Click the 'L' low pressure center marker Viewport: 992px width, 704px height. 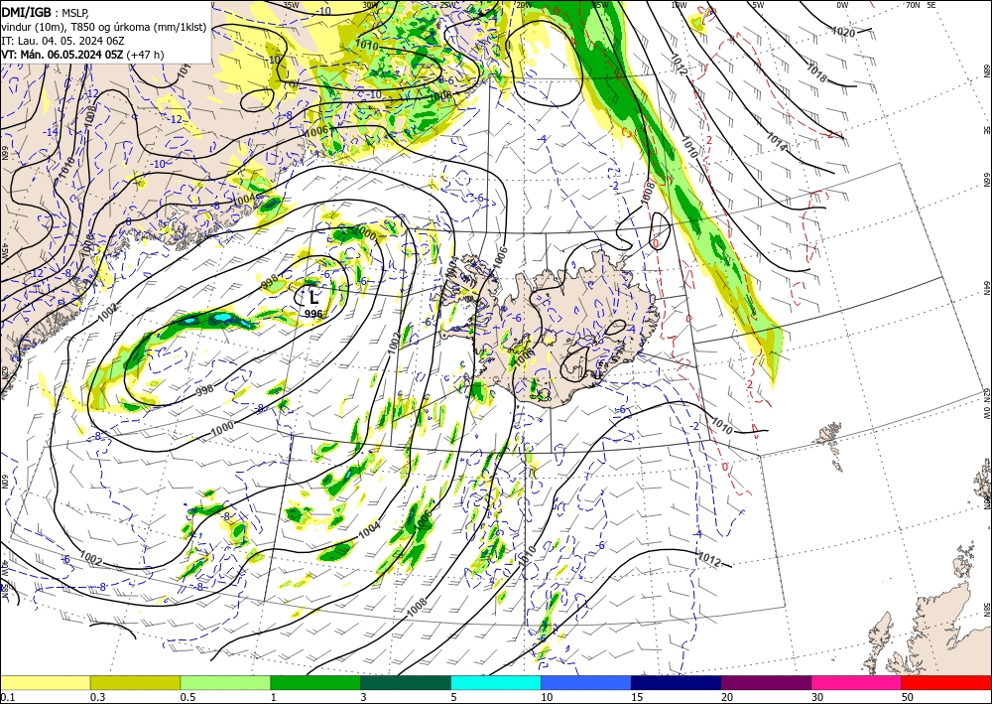coord(313,298)
